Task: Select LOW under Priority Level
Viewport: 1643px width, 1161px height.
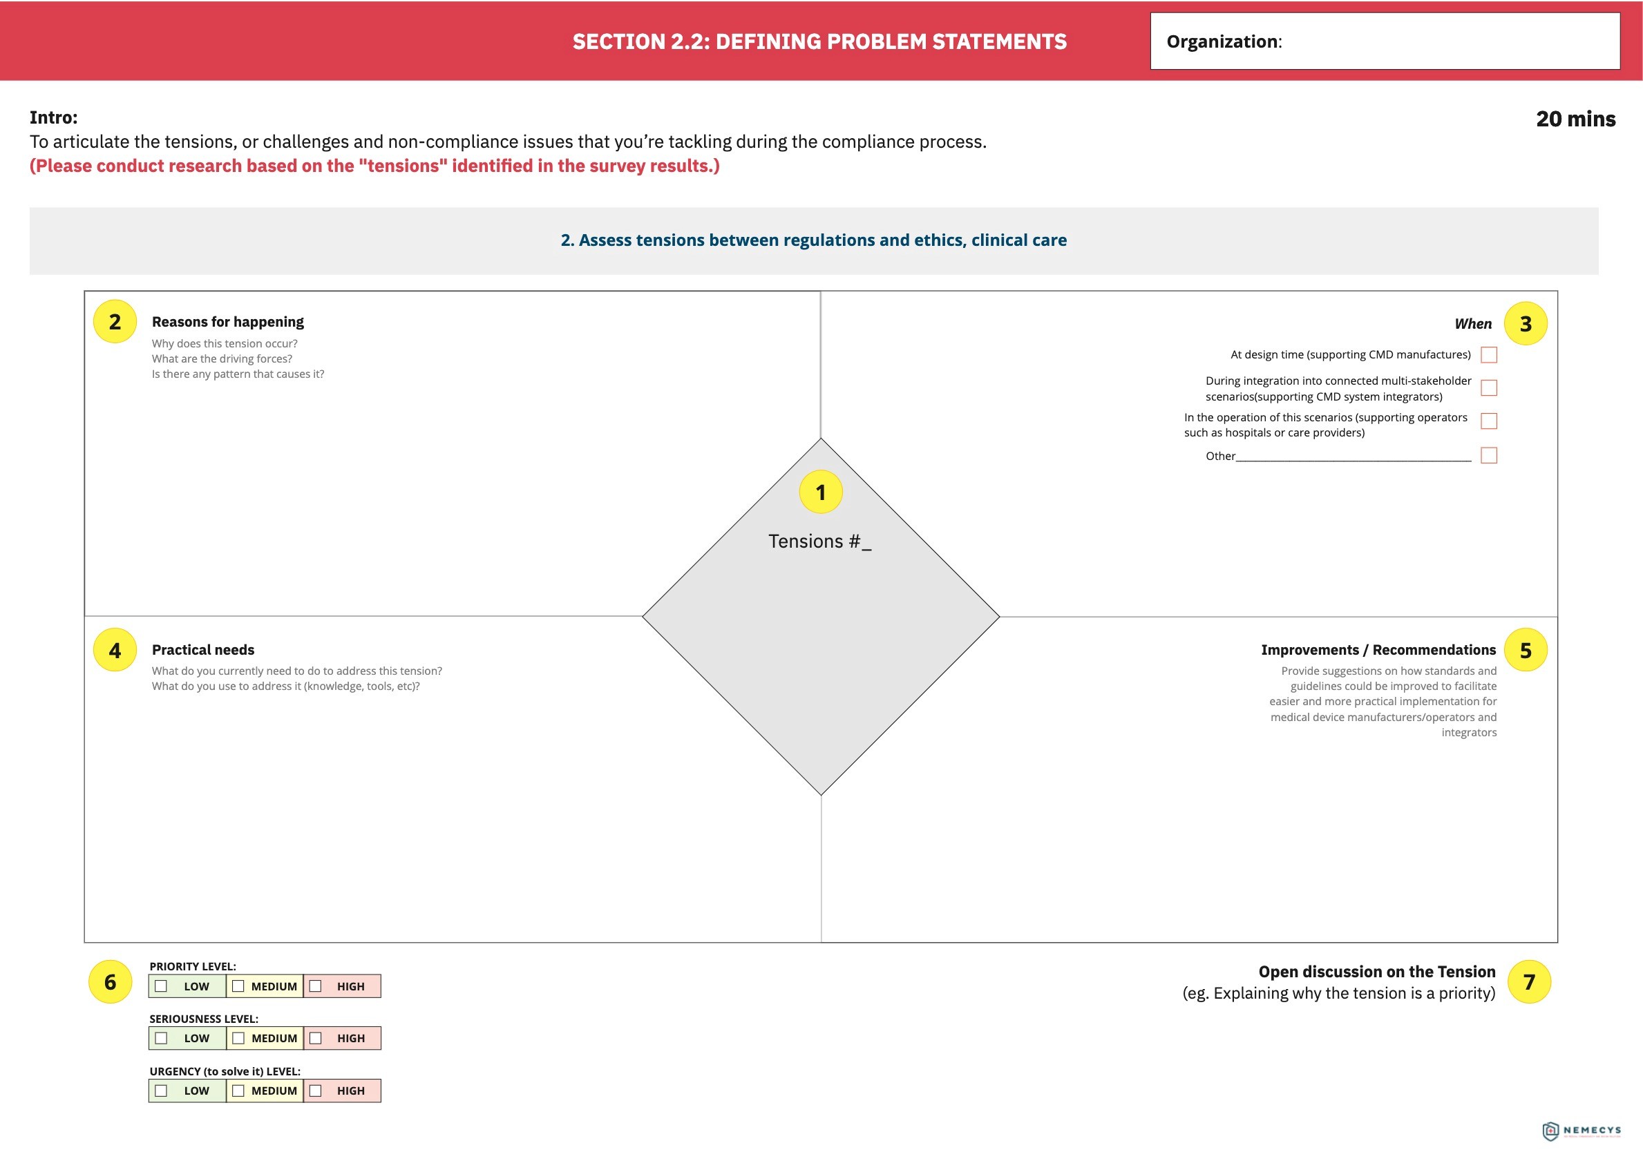Action: coord(161,986)
